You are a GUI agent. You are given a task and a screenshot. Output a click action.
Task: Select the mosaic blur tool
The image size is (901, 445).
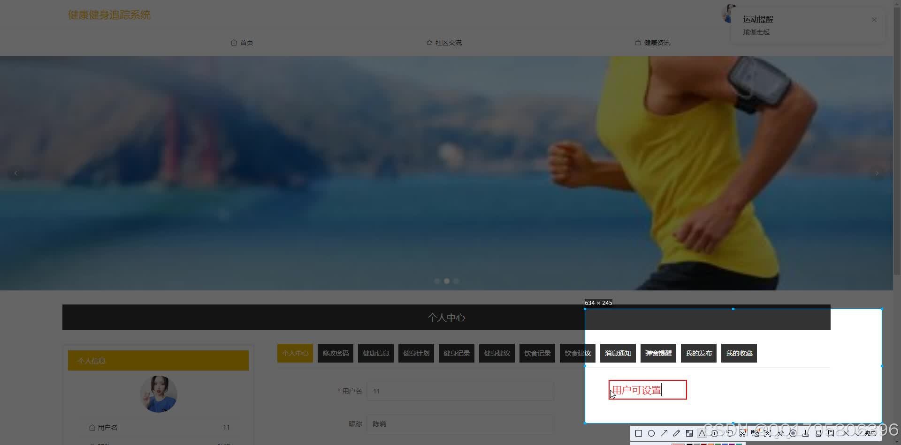pyautogui.click(x=689, y=433)
